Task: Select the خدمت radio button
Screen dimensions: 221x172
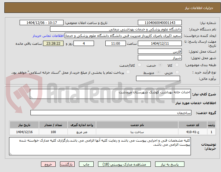Action: point(160,65)
